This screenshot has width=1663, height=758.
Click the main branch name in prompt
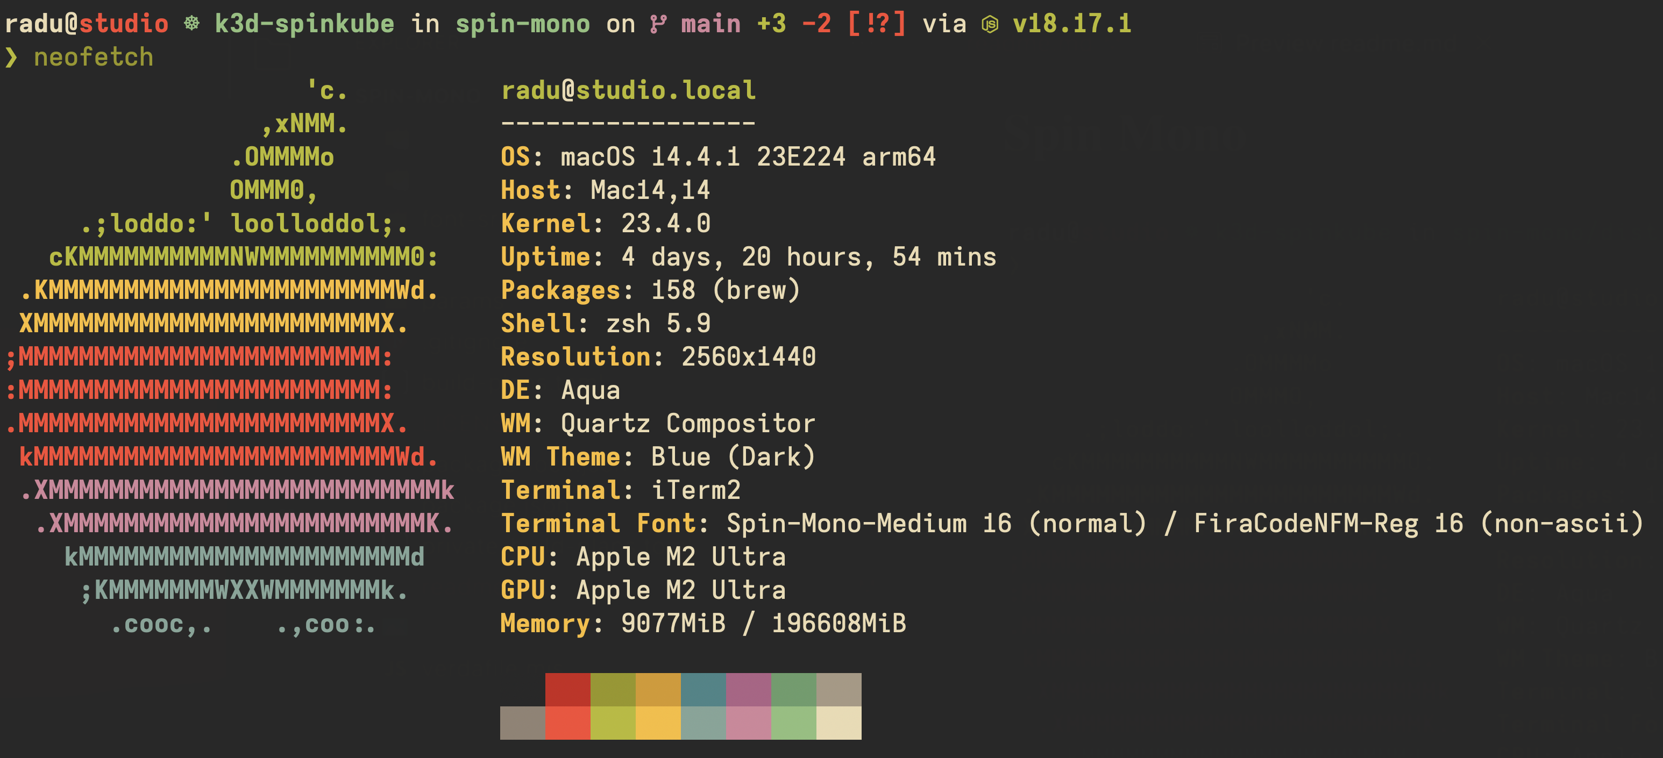pos(711,24)
